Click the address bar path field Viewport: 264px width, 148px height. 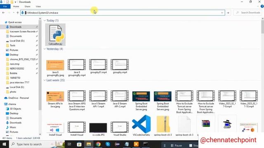point(123,13)
